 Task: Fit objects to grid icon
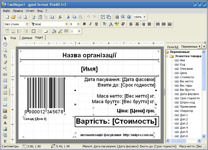point(129,17)
